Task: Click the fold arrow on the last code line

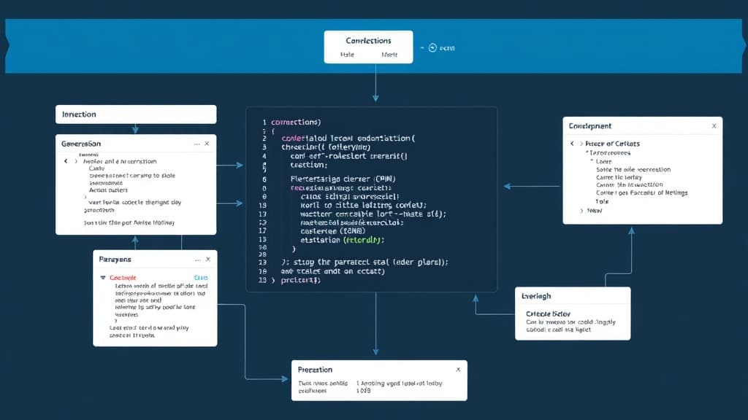Action: [274, 280]
